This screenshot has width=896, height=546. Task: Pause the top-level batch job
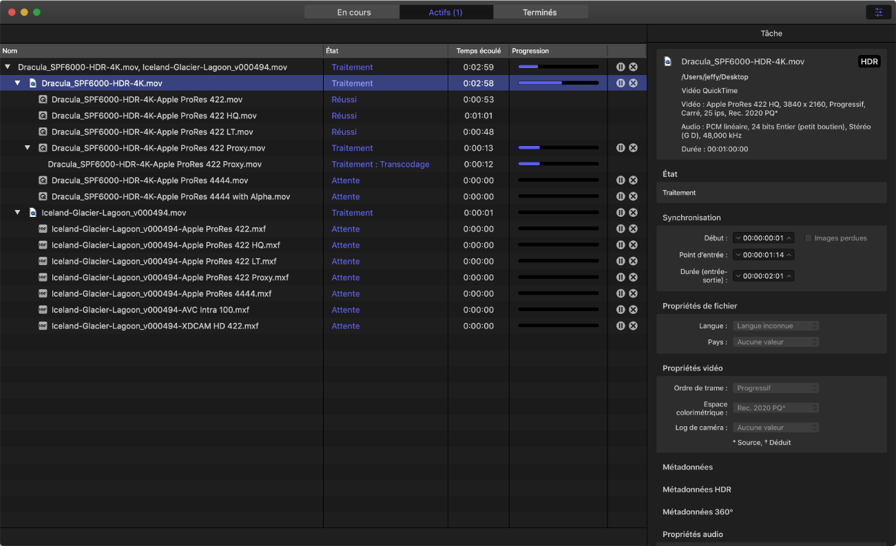pos(621,67)
